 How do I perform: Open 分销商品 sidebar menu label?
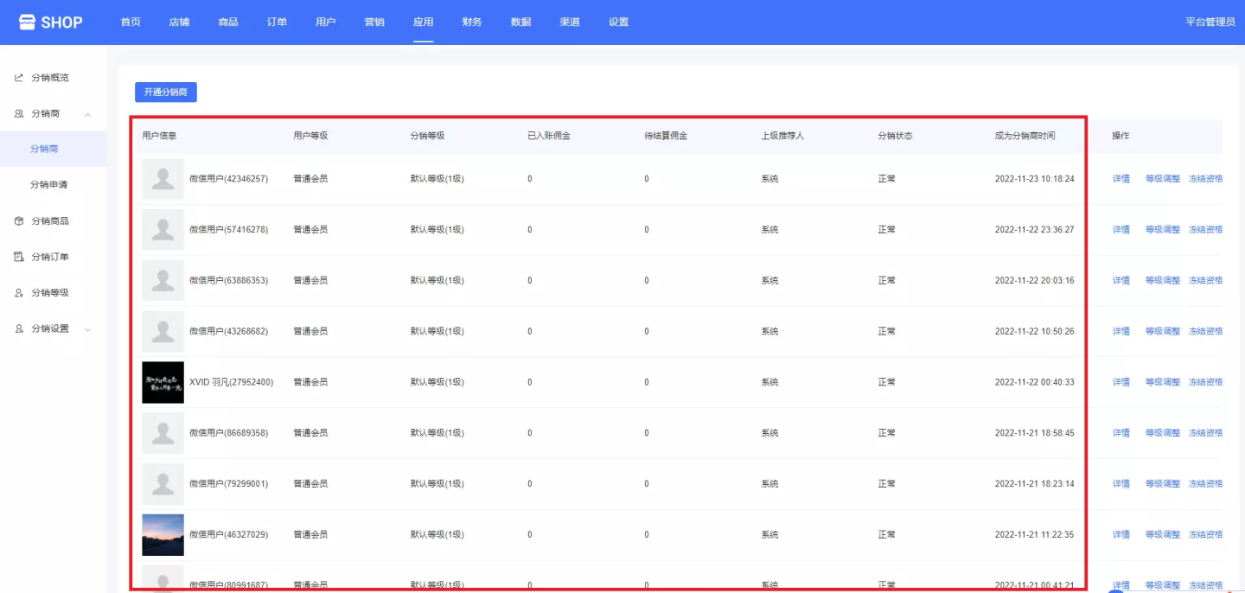(50, 221)
